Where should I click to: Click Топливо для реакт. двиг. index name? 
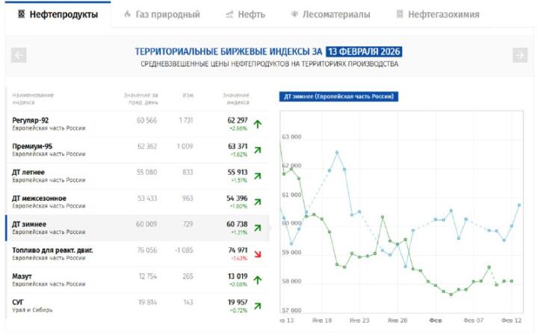point(52,250)
